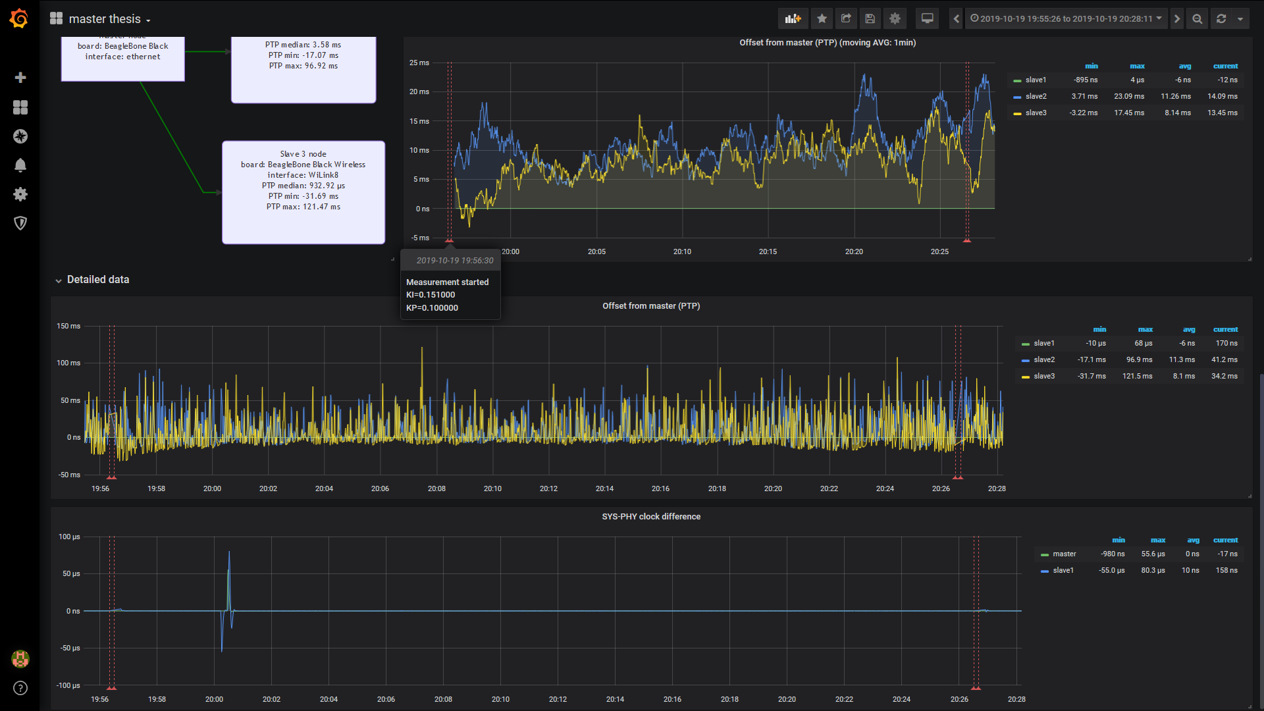
Task: Toggle slave2 series in moving AVG legend
Action: coord(1036,96)
